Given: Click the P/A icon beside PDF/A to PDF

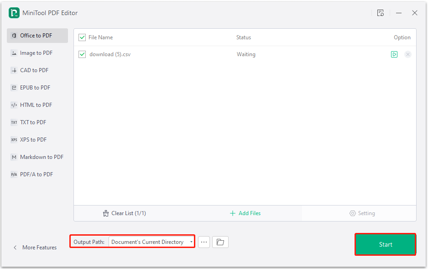Looking at the screenshot, I should tap(14, 174).
